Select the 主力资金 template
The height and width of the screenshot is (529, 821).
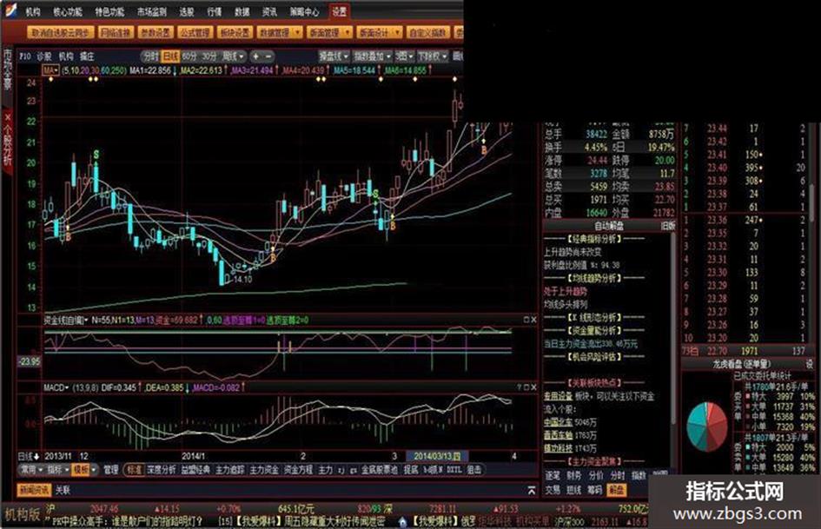(x=263, y=470)
